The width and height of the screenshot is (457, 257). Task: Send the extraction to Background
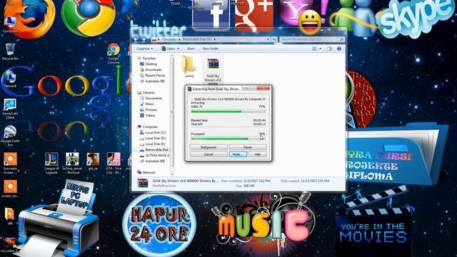tap(209, 147)
